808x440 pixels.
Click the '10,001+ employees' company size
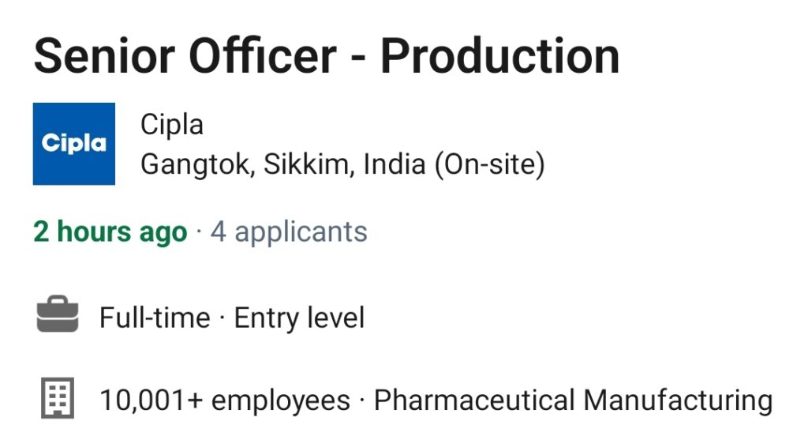coord(225,401)
